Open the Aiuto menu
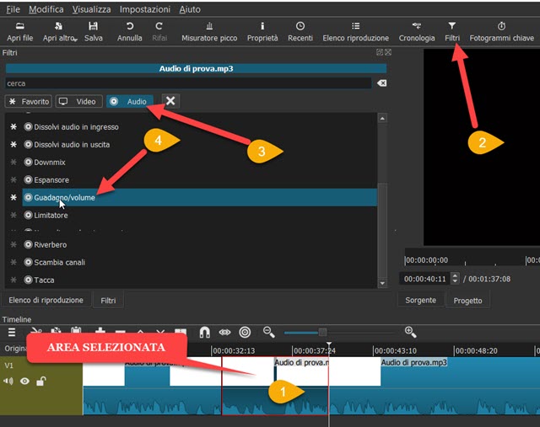This screenshot has height=427, width=540. pyautogui.click(x=190, y=9)
